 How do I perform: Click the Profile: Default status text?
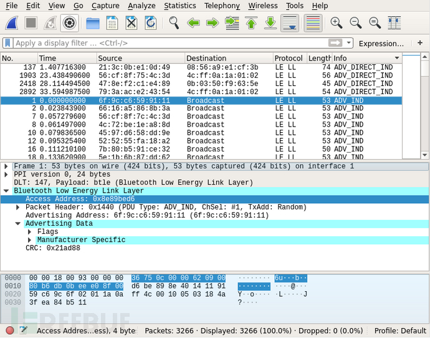click(400, 331)
